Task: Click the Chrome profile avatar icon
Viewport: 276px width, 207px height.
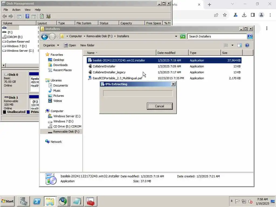Action: click(x=261, y=15)
